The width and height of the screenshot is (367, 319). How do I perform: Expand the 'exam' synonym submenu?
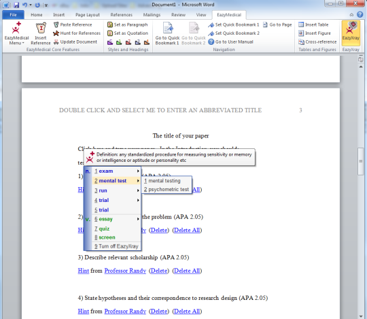(x=117, y=171)
